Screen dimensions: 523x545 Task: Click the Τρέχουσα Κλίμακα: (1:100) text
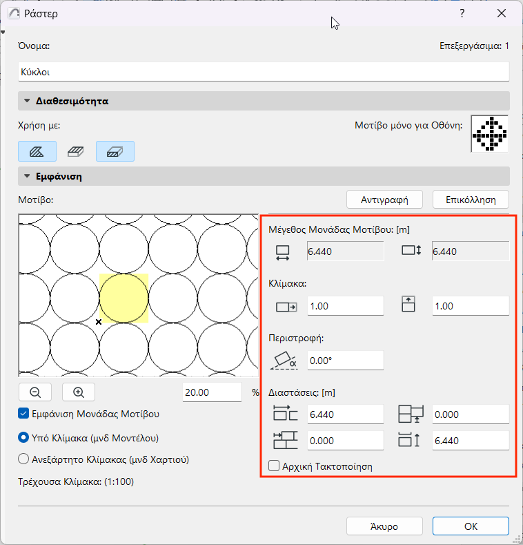point(76,481)
